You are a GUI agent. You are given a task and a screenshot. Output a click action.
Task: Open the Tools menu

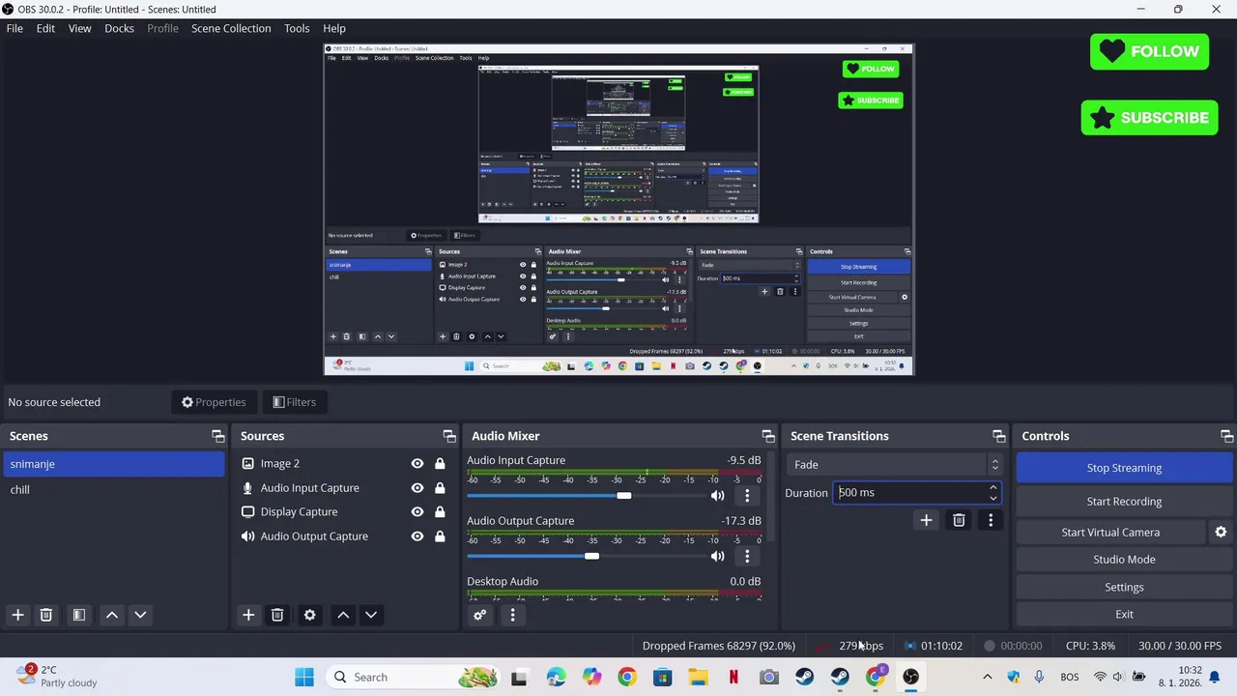(x=297, y=28)
